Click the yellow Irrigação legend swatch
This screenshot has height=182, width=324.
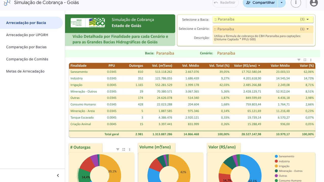[x=276, y=166]
